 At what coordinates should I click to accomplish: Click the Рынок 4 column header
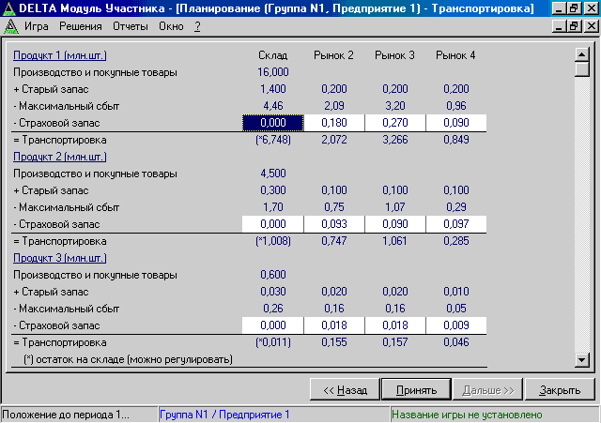pyautogui.click(x=455, y=55)
